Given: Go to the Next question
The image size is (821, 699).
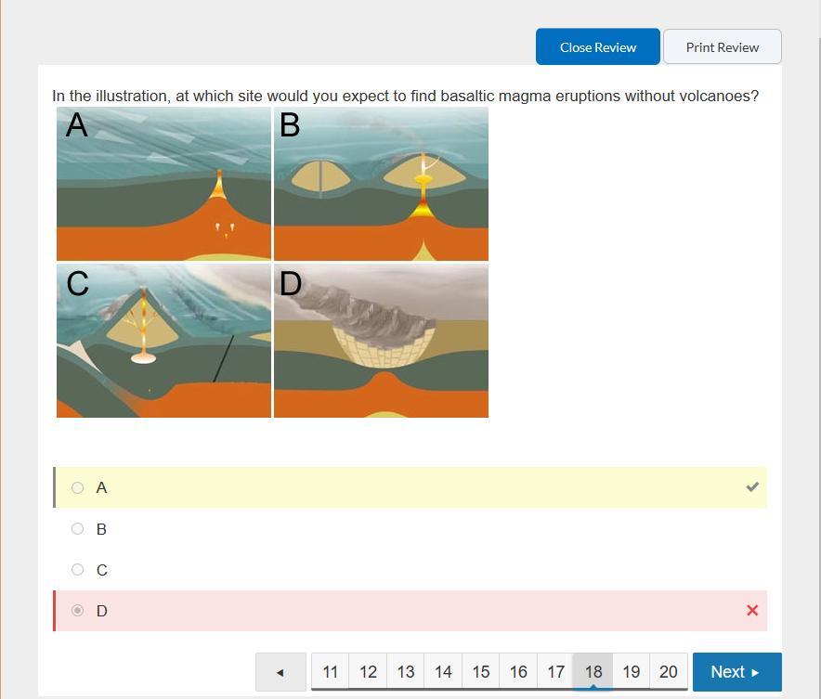Looking at the screenshot, I should (736, 672).
